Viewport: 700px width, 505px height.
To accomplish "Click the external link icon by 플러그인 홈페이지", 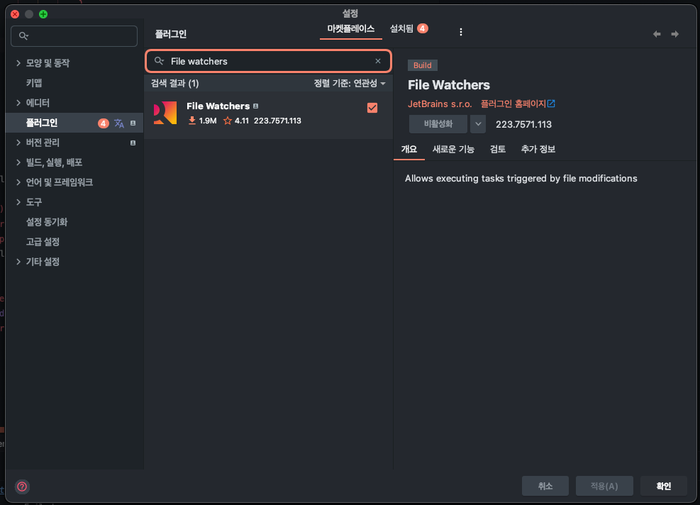I will pos(551,104).
